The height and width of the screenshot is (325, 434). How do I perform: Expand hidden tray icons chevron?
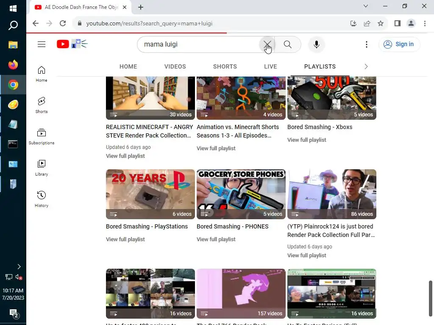click(19, 267)
